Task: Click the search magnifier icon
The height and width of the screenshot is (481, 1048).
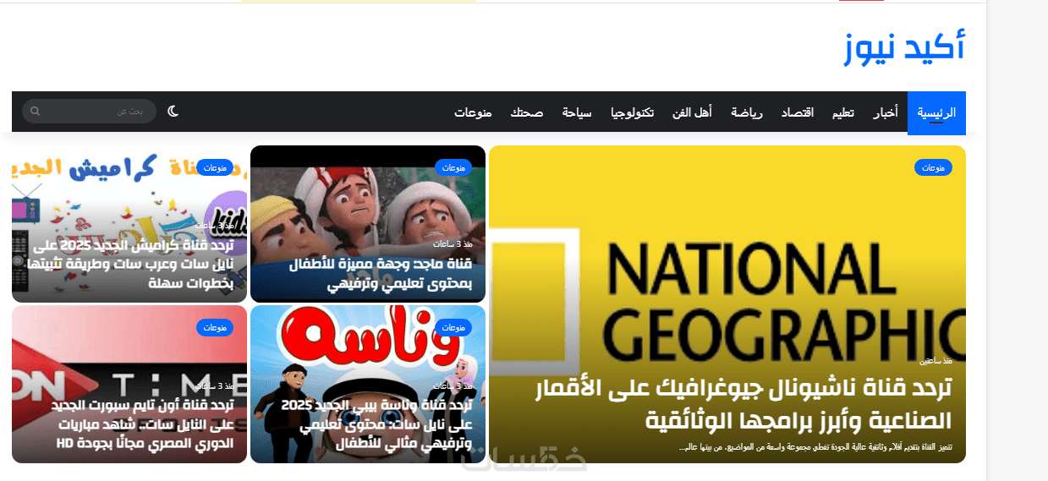Action: [36, 112]
